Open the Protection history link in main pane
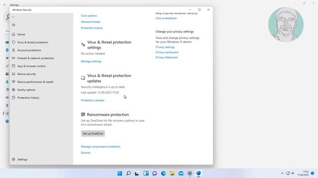The width and height of the screenshot is (318, 178). [x=92, y=28]
